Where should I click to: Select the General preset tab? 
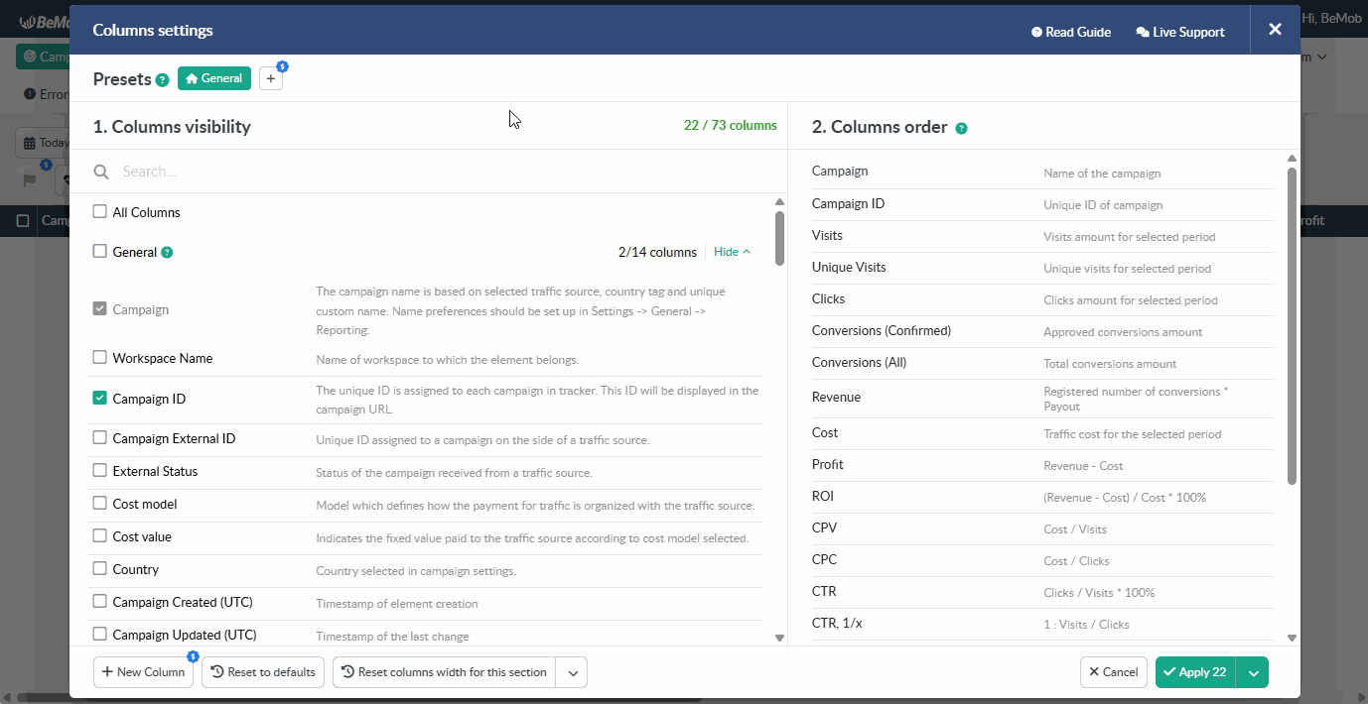pyautogui.click(x=214, y=78)
